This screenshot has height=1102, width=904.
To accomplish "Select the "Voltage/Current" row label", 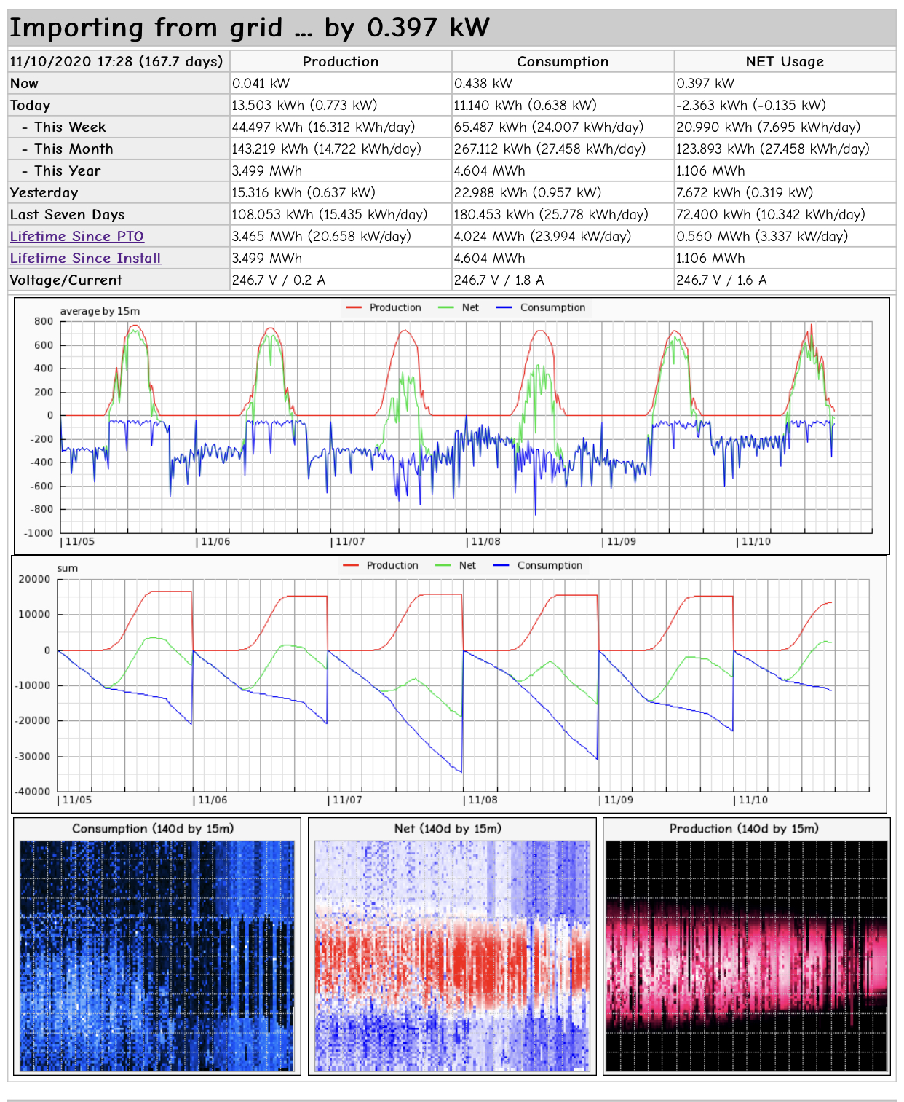I will pyautogui.click(x=66, y=280).
